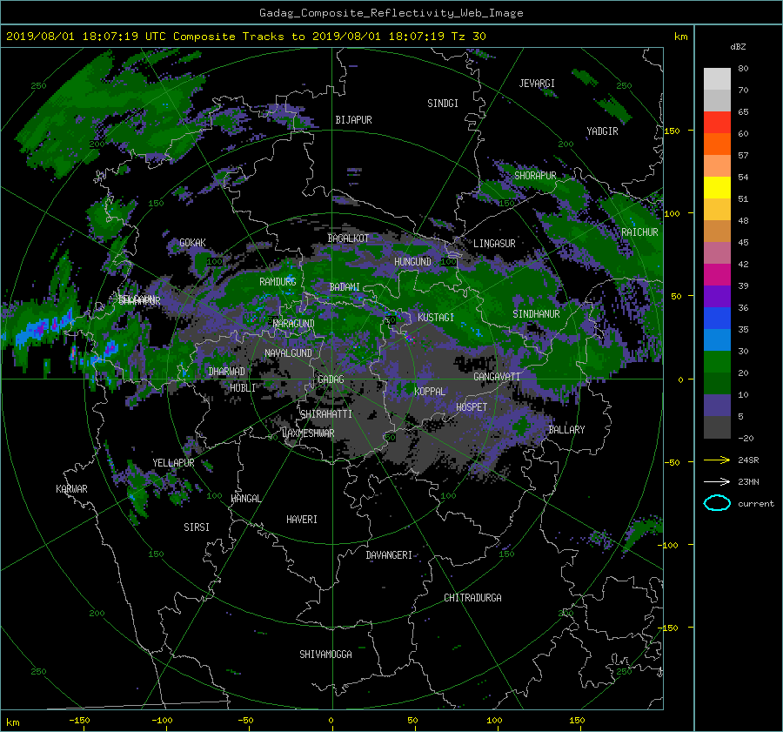Click the JEVARGI city label

click(537, 84)
